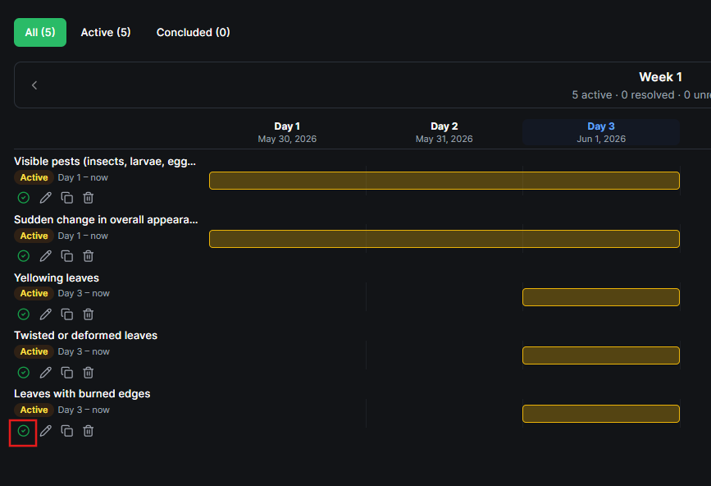Duplicate the Twisted or deformed leaves entry
This screenshot has height=486, width=711.
[67, 373]
